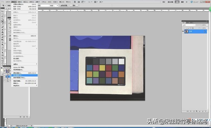This screenshot has width=211, height=128.
Task: Select the Gradient tool
Action: (x=3, y=40)
